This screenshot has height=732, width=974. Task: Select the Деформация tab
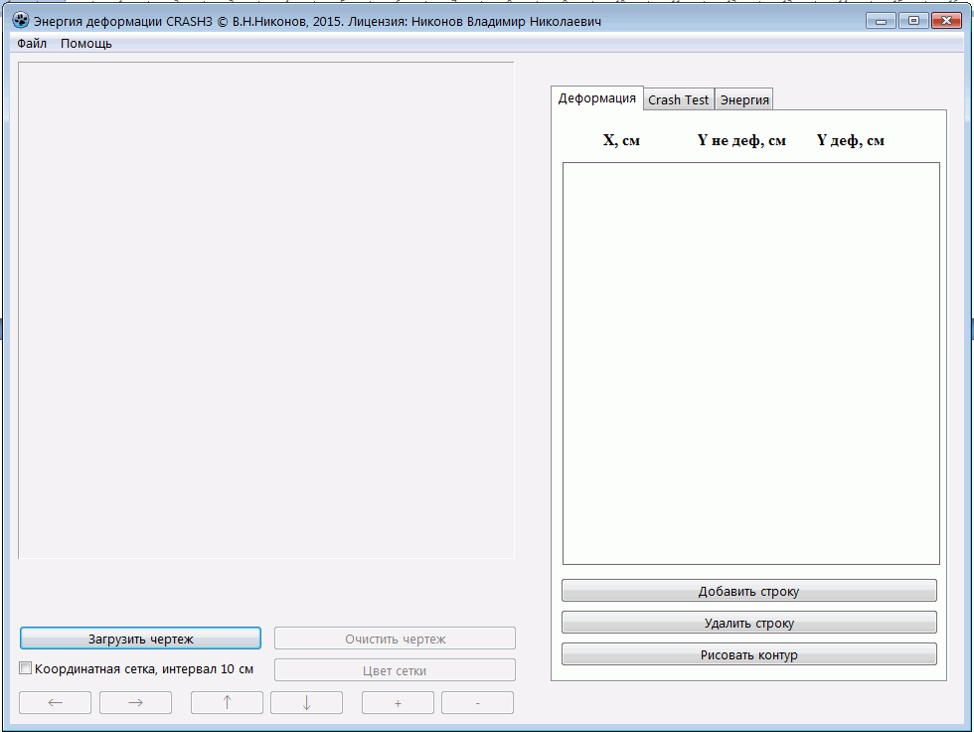[x=597, y=97]
